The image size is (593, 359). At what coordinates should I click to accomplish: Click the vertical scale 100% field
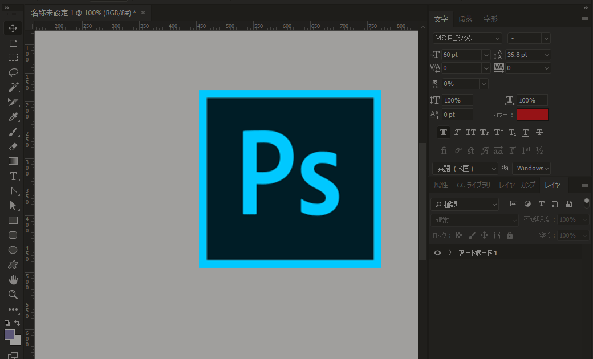457,100
